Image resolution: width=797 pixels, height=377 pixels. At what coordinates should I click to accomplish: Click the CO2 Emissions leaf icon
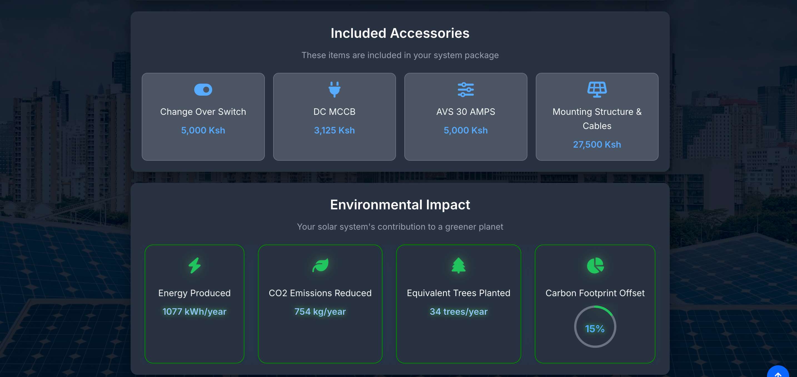(320, 265)
